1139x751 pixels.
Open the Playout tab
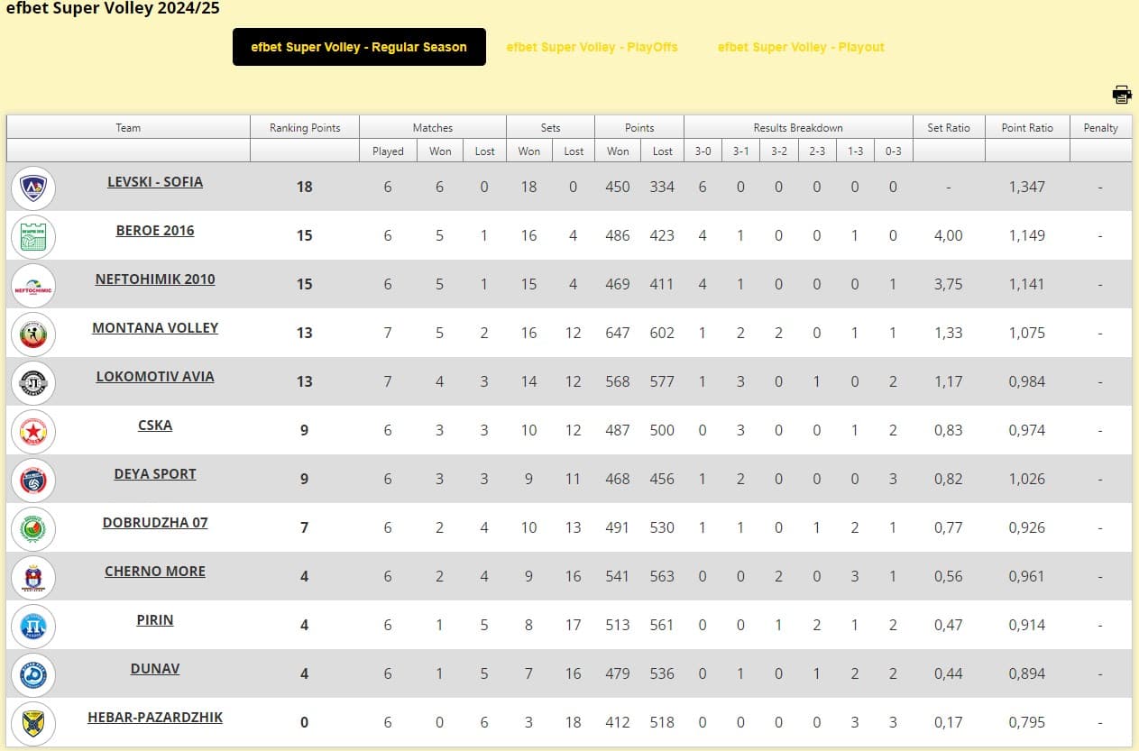(x=801, y=47)
